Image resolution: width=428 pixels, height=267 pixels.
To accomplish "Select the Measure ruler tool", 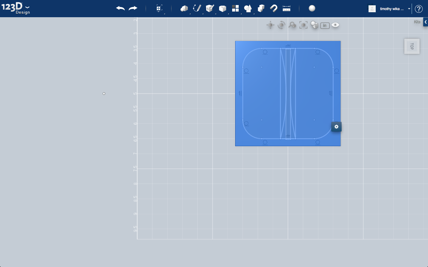I will coord(287,8).
